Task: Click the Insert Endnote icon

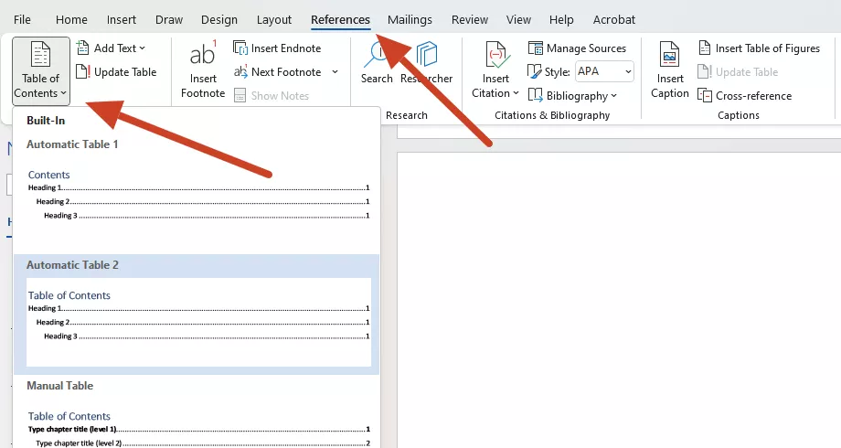Action: (240, 48)
